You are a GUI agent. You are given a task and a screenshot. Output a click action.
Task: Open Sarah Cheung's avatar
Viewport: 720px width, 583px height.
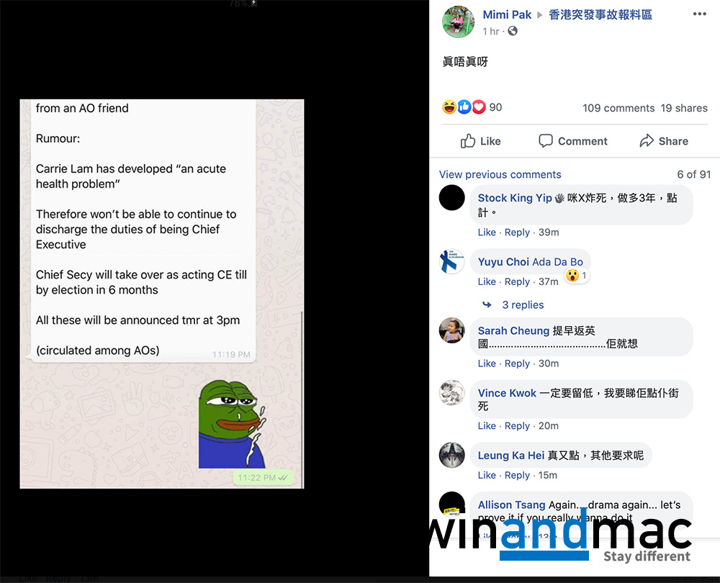point(452,330)
